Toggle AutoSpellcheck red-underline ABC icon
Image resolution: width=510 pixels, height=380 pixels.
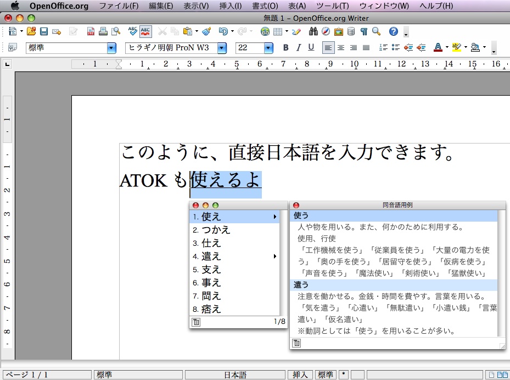click(145, 31)
